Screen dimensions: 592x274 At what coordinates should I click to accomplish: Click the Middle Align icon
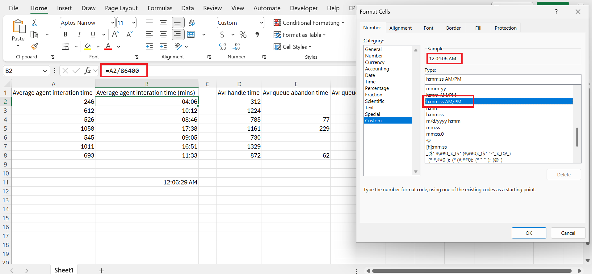click(x=163, y=23)
